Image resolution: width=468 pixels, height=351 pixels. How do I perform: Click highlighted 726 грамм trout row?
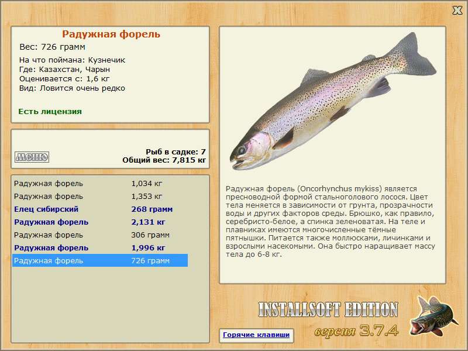point(99,261)
